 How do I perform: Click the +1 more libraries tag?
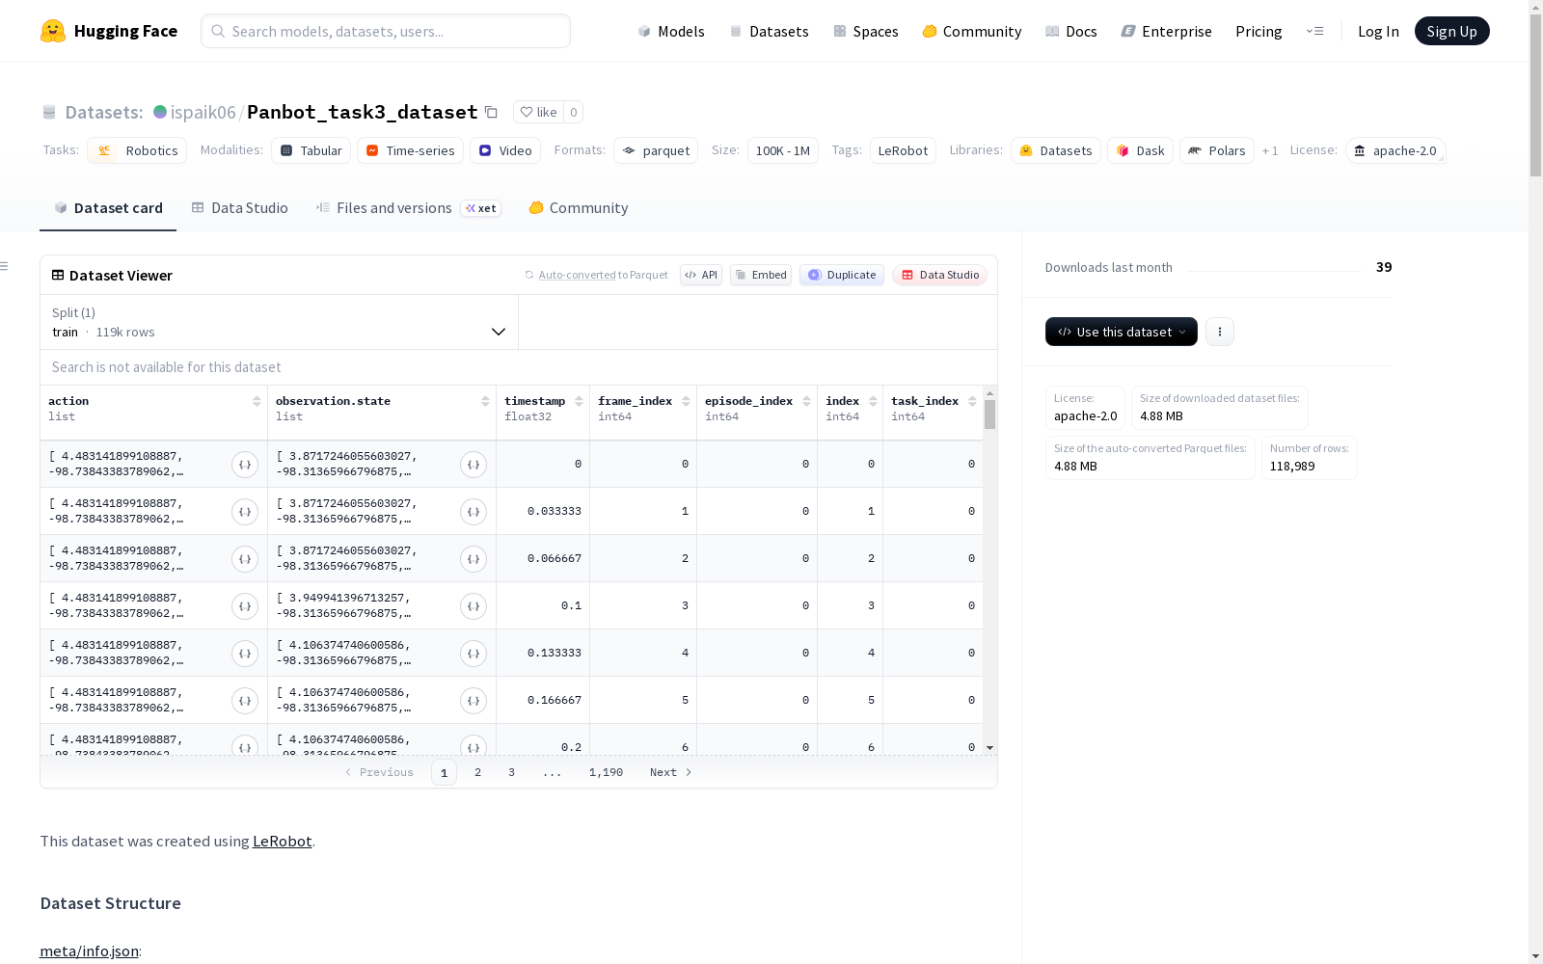coord(1270,150)
